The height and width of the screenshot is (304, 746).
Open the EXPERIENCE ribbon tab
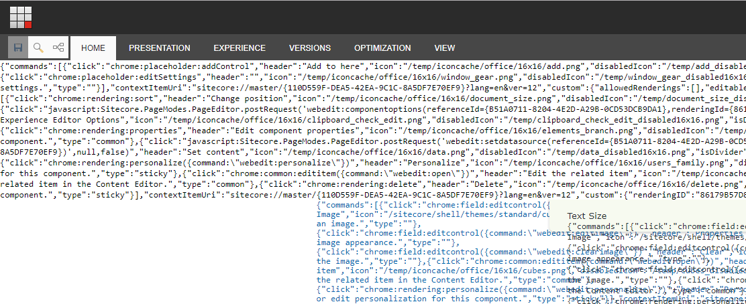239,48
